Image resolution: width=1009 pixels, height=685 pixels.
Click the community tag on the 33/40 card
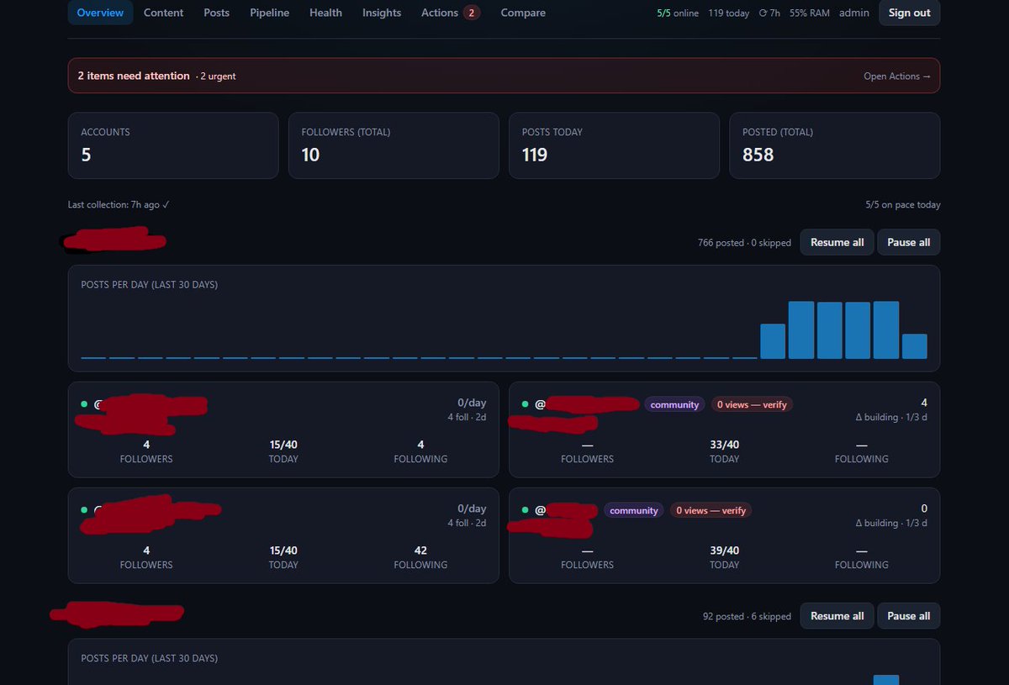tap(674, 404)
